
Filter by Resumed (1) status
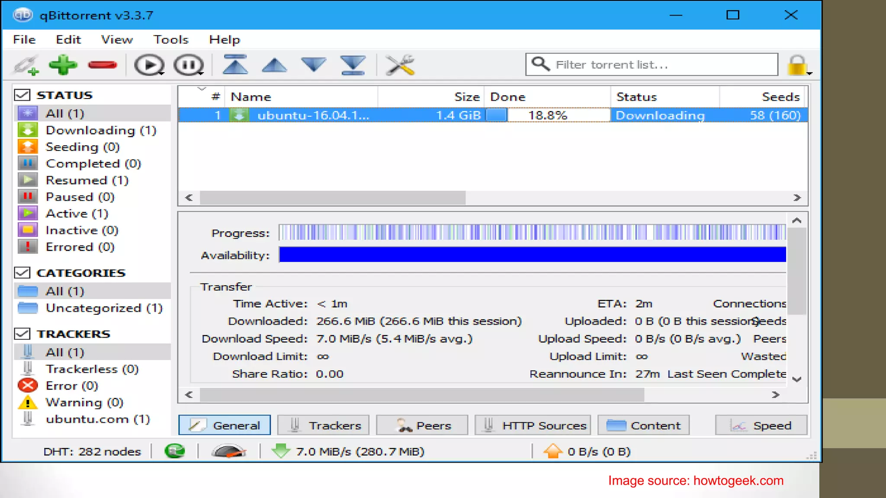click(93, 180)
